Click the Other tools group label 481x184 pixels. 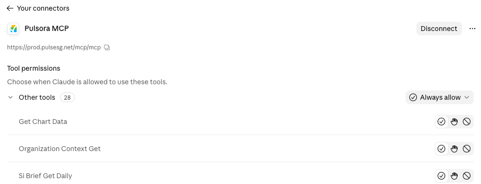(37, 97)
